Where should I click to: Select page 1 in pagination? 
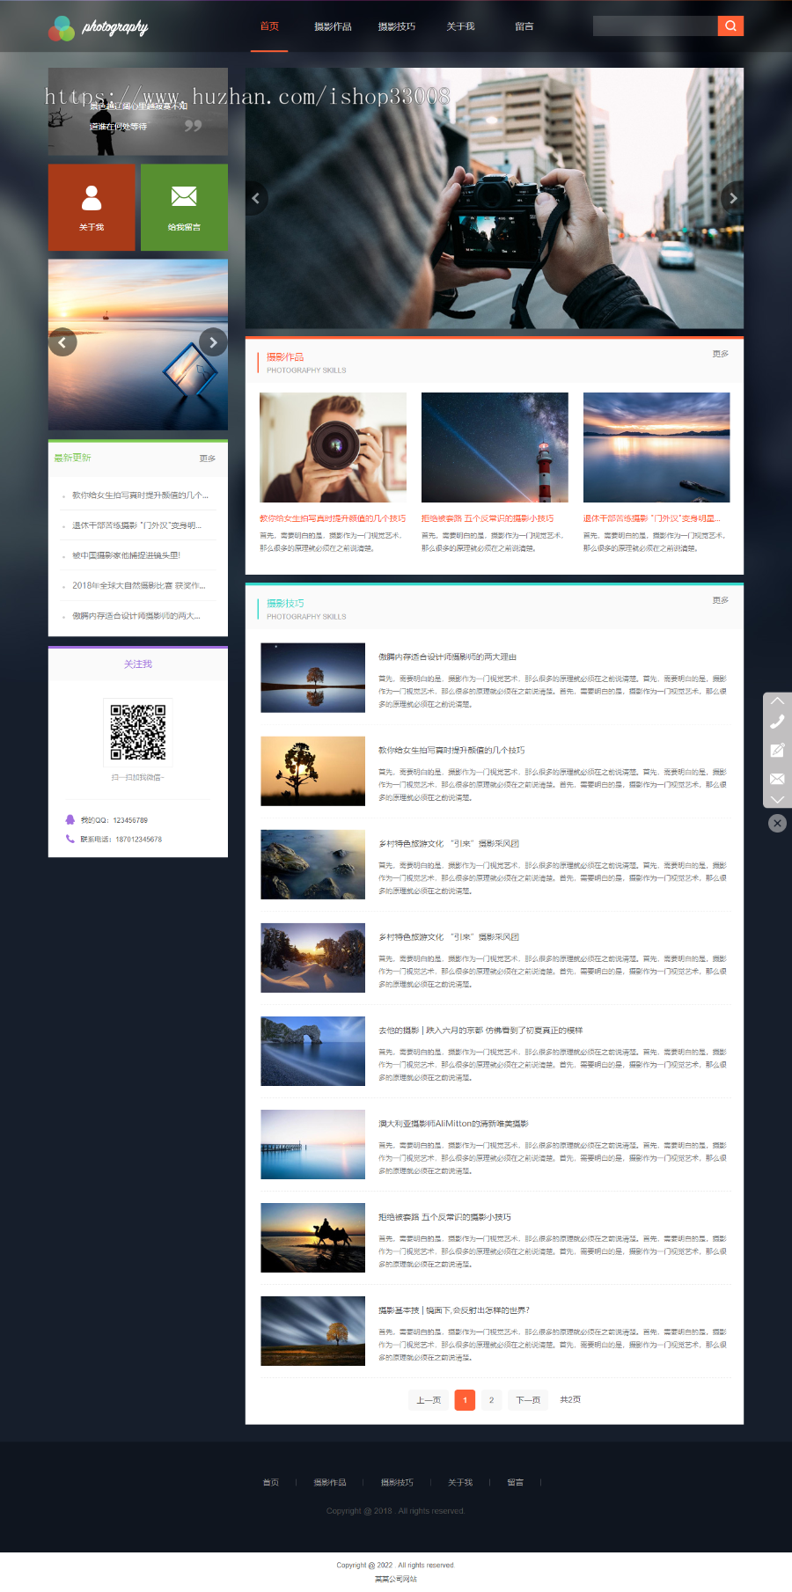pos(465,1399)
